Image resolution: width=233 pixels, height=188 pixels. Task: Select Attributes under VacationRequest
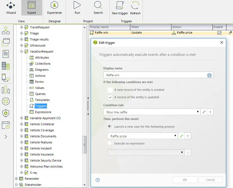[x=42, y=58]
